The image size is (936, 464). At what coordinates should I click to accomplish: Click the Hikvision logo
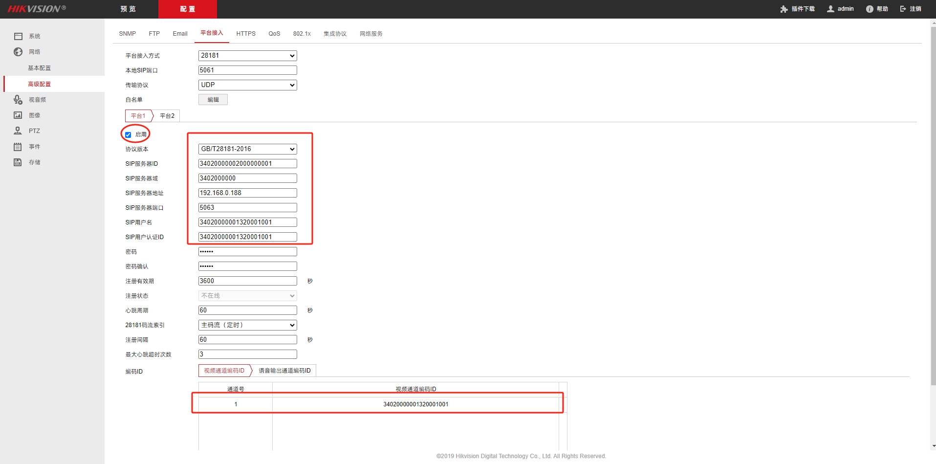pyautogui.click(x=37, y=9)
